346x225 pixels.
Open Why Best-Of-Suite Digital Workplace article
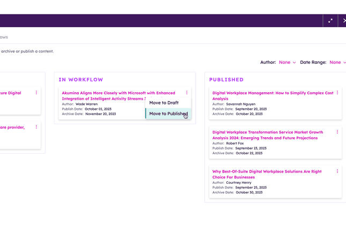point(267,174)
